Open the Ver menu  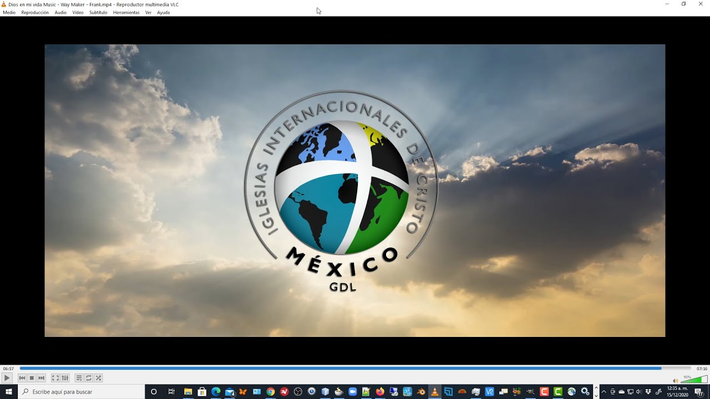tap(148, 12)
